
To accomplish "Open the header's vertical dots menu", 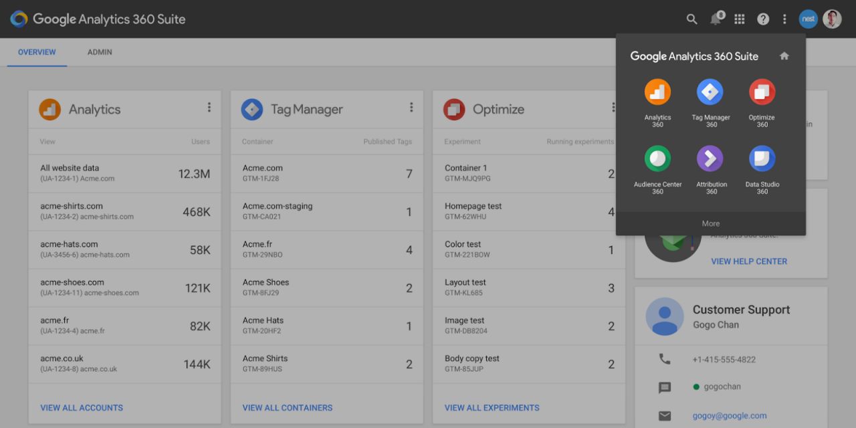I will (x=784, y=19).
